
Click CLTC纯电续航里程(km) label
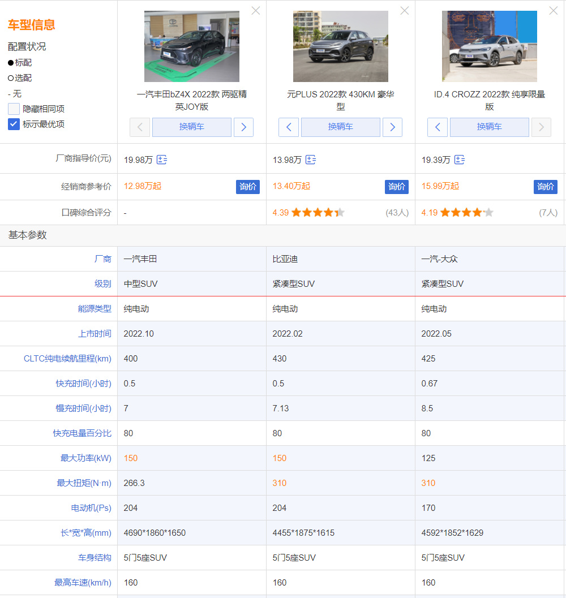(67, 359)
